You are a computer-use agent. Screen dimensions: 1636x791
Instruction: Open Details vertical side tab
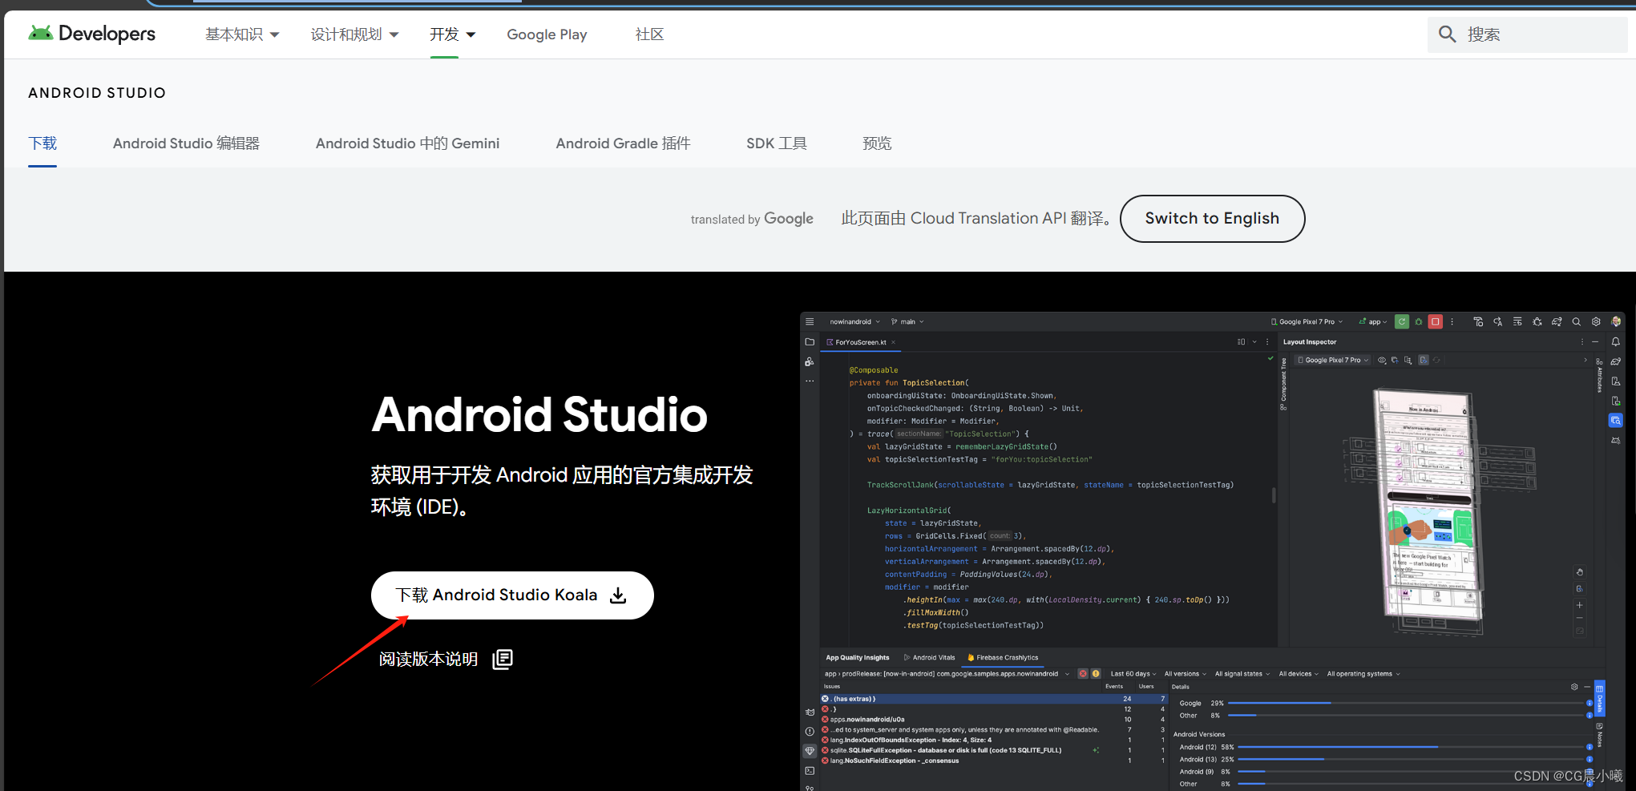[1599, 699]
